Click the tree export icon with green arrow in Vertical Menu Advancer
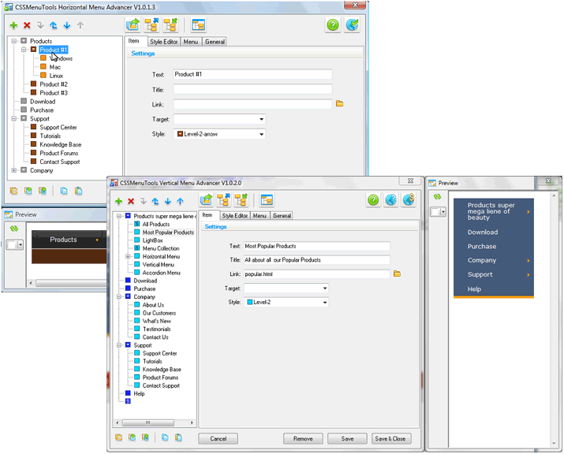Image resolution: width=564 pixels, height=454 pixels. point(241,200)
